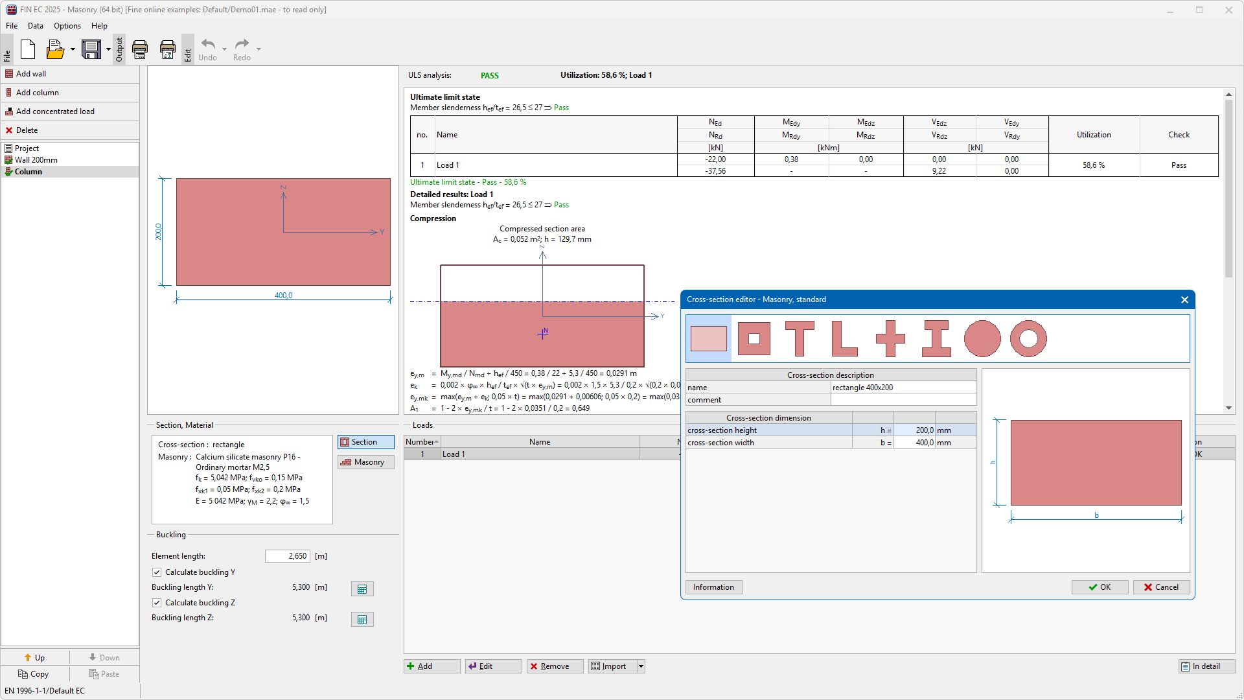
Task: Open the Buckling length Y calculator icon
Action: [362, 589]
